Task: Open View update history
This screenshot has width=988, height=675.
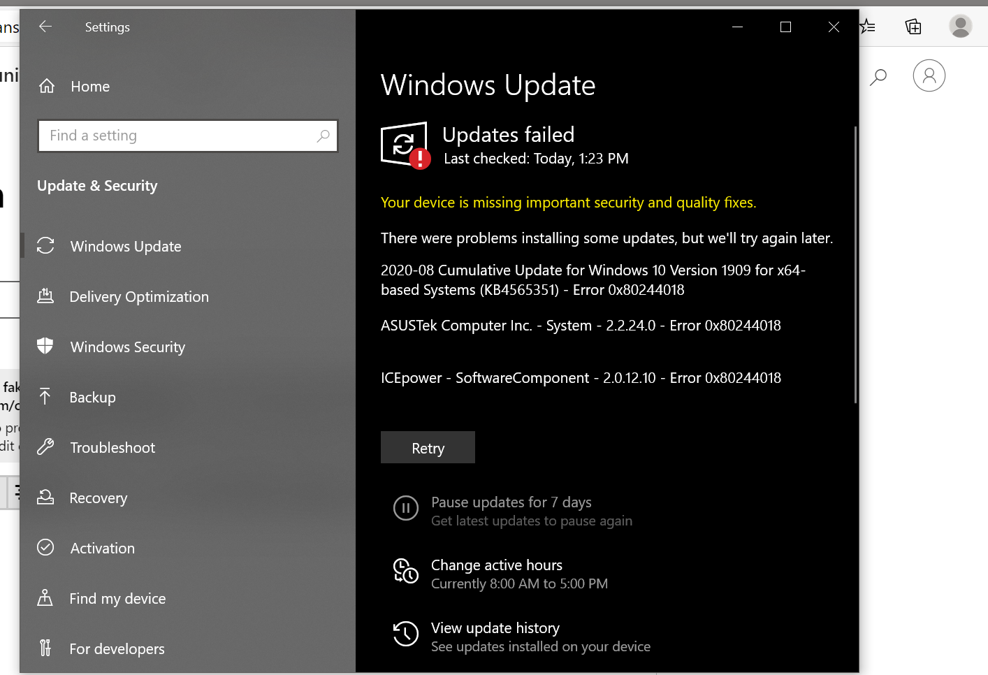Action: (495, 627)
